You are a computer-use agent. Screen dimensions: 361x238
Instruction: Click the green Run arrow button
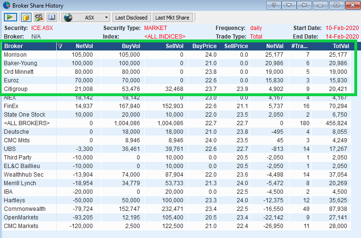(x=10, y=17)
